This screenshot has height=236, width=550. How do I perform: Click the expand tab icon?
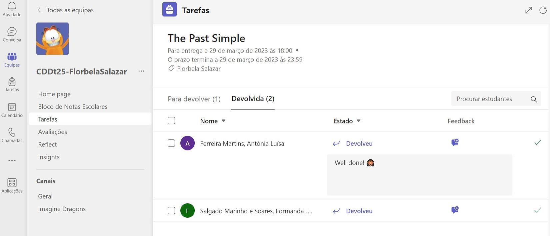pyautogui.click(x=529, y=10)
